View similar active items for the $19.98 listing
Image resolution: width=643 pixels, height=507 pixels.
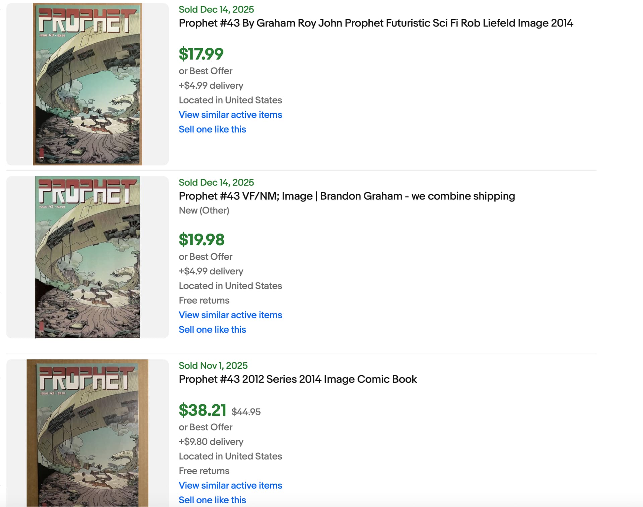230,315
